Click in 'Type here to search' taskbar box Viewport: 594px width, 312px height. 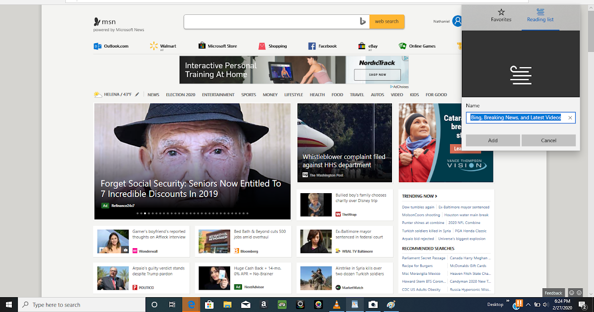point(82,305)
